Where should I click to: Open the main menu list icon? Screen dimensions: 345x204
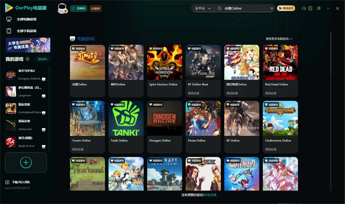[x=318, y=8]
